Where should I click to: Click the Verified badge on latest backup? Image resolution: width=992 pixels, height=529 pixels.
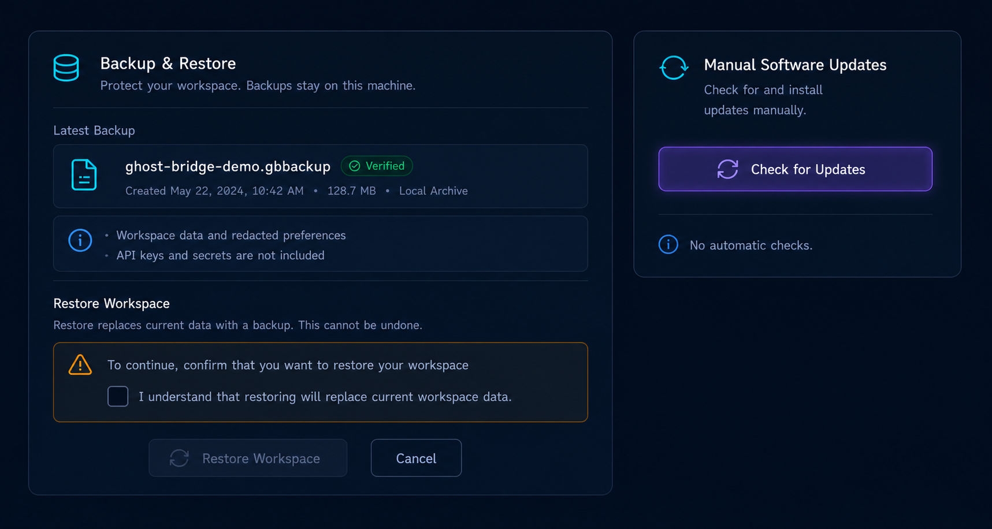point(377,166)
